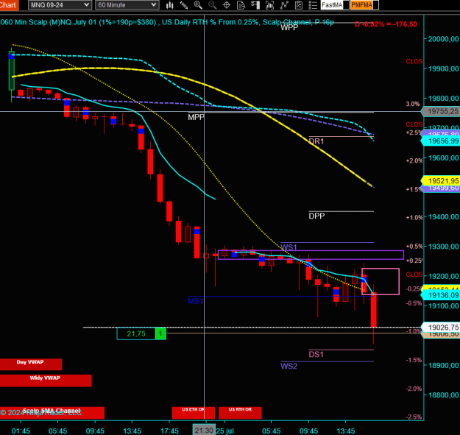460x435 pixels.
Task: Click the green quantity 1 position box
Action: click(160, 333)
